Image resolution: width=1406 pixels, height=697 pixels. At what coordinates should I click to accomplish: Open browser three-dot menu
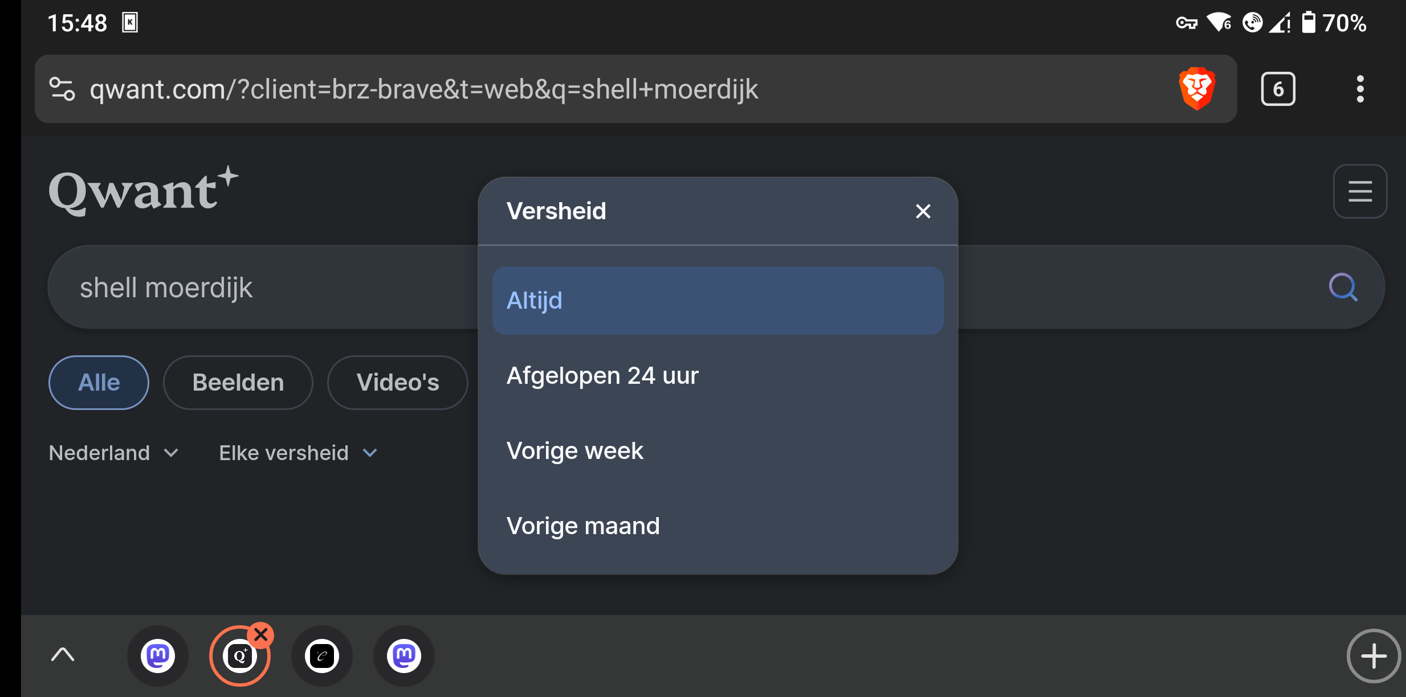[1360, 89]
